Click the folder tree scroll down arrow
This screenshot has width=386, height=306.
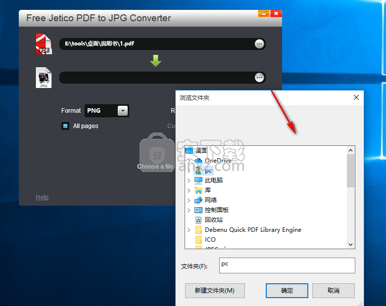click(x=350, y=245)
